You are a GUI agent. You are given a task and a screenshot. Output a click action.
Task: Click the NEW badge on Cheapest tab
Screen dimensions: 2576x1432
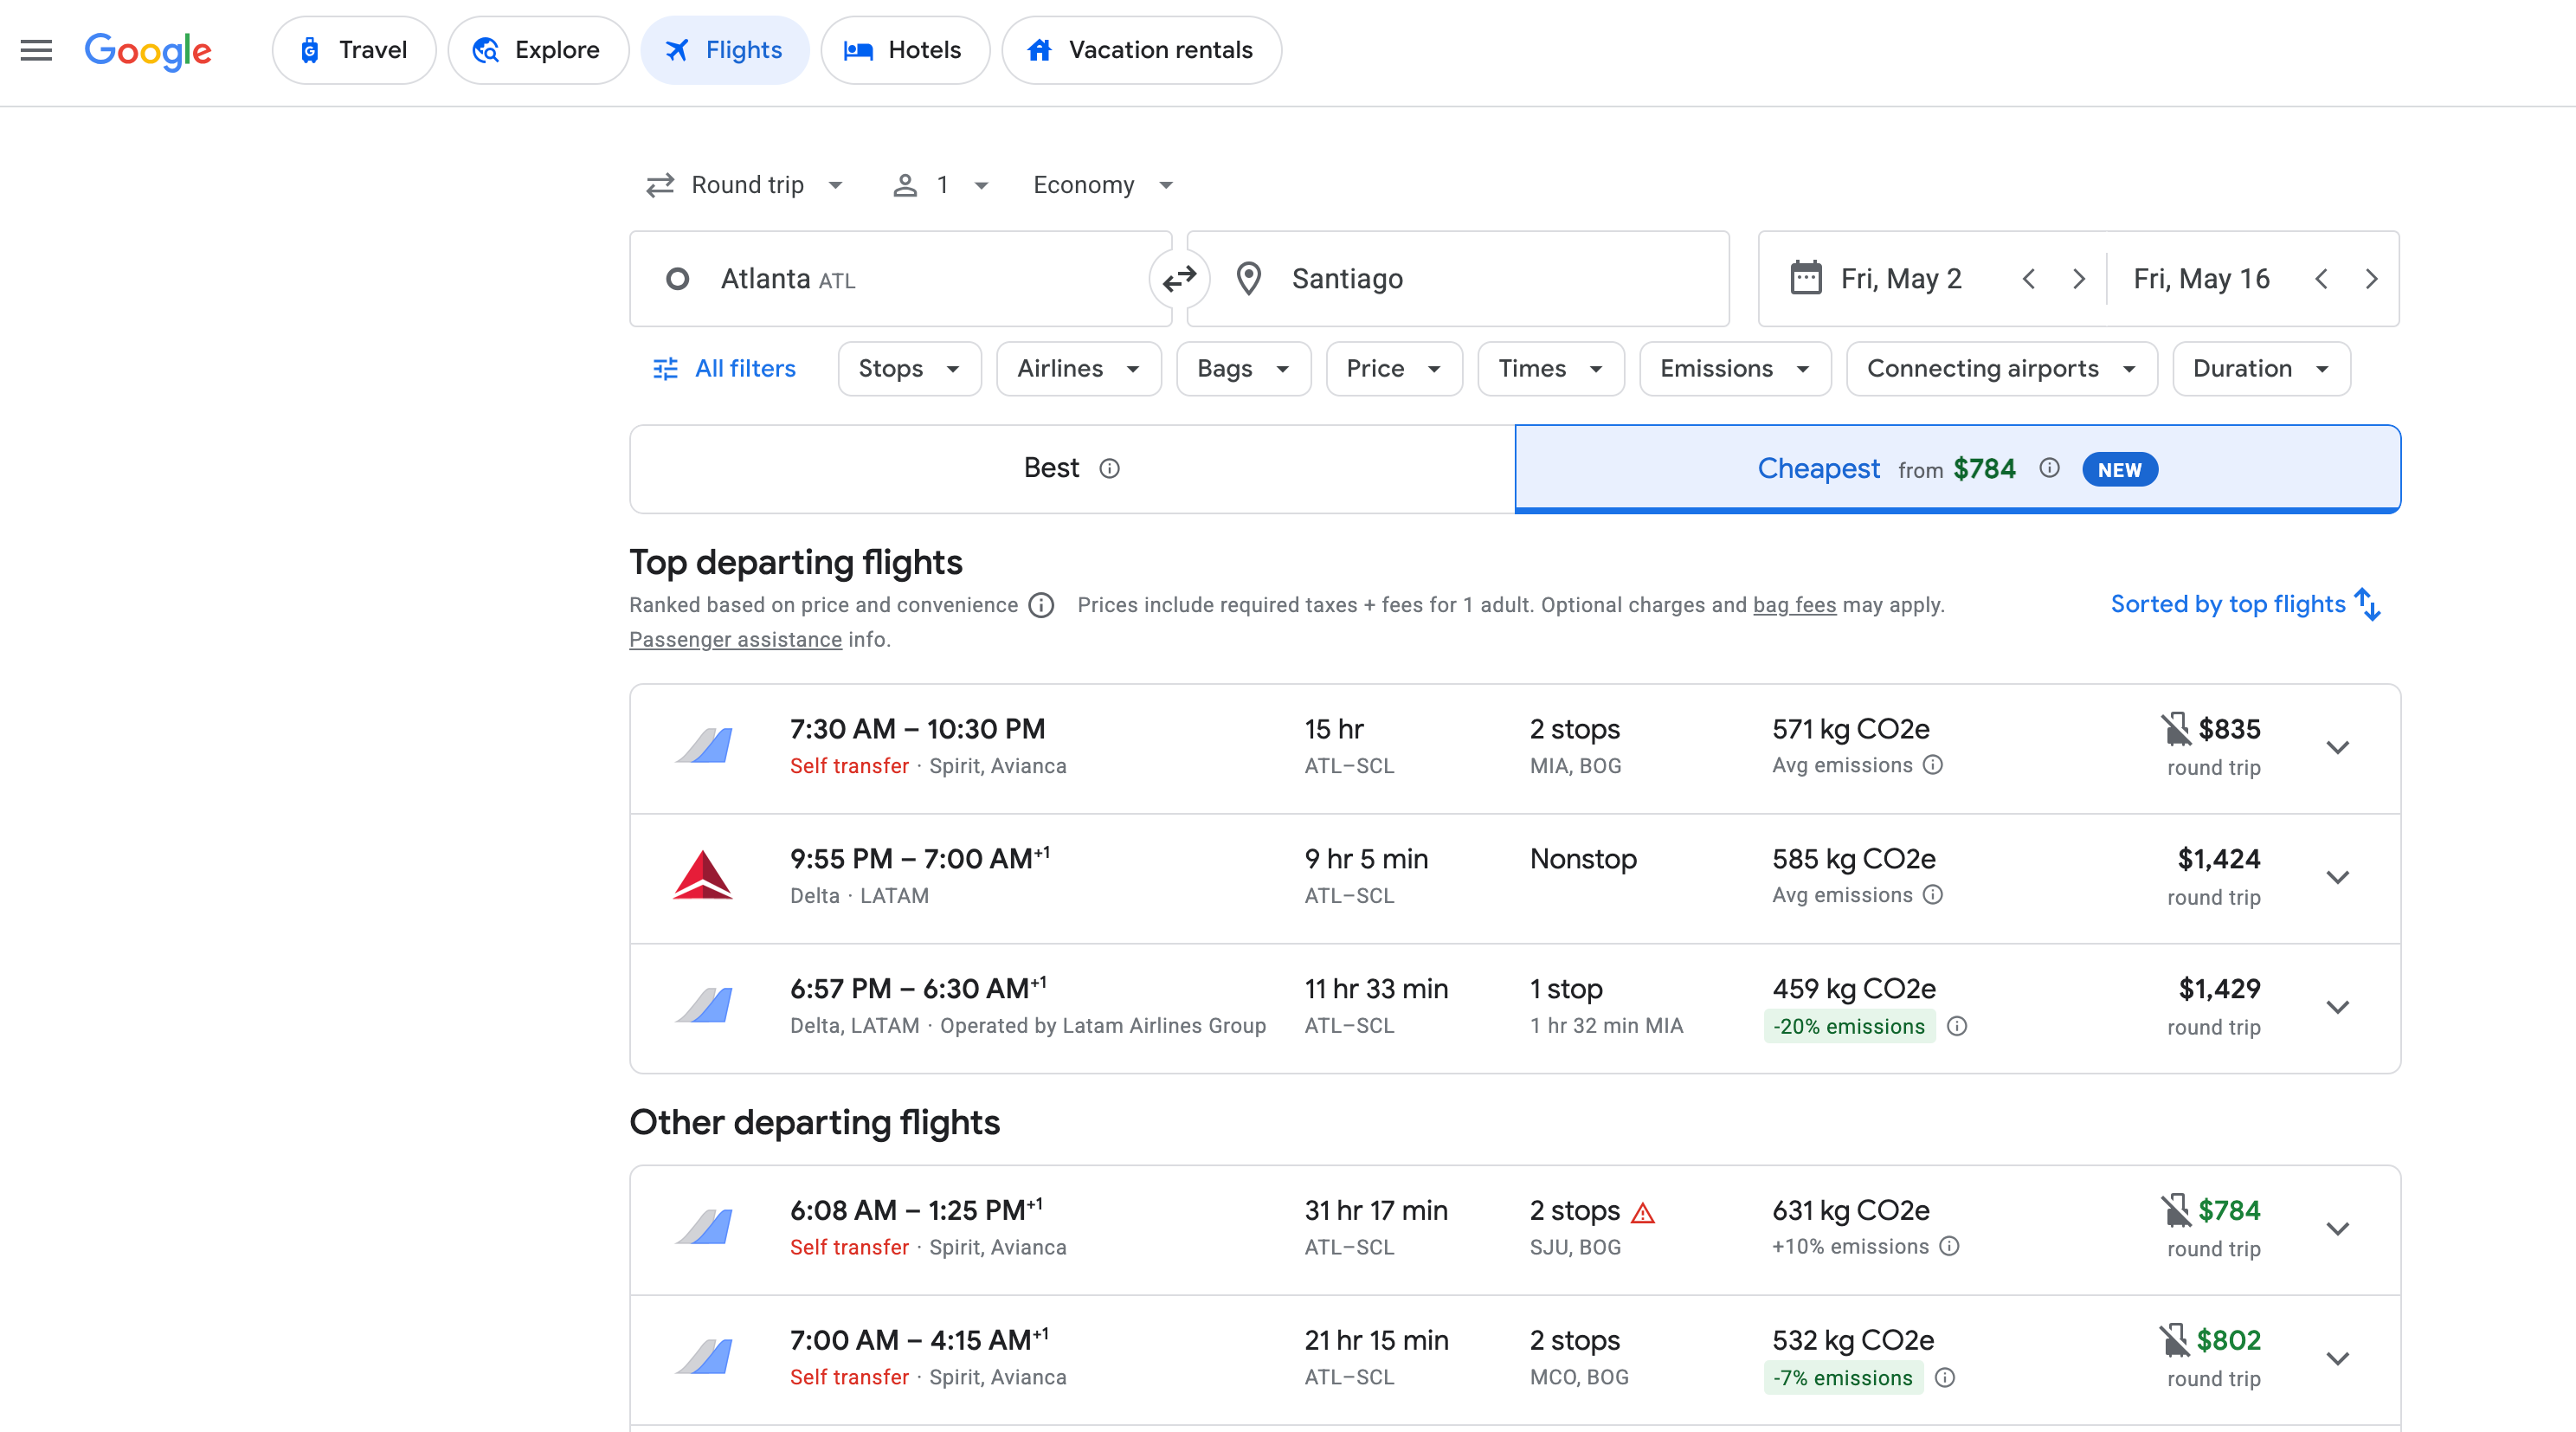click(2119, 470)
